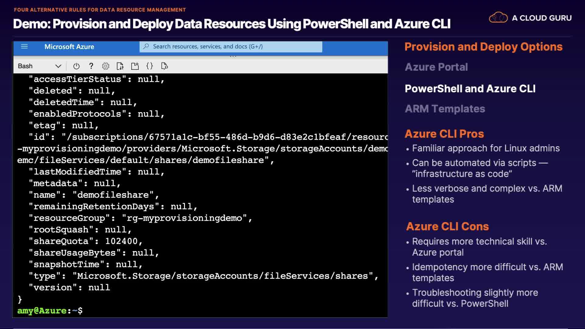Viewport: 585px width, 329px height.
Task: Restart Cloud Shell with the power icon
Action: click(76, 66)
